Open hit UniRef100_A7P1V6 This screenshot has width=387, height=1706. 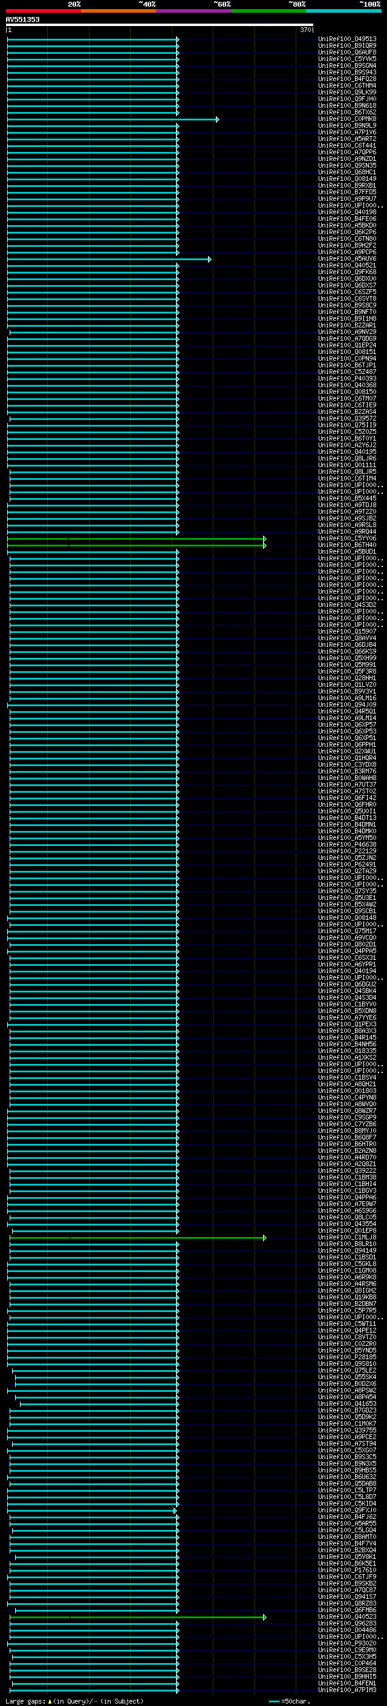point(347,133)
